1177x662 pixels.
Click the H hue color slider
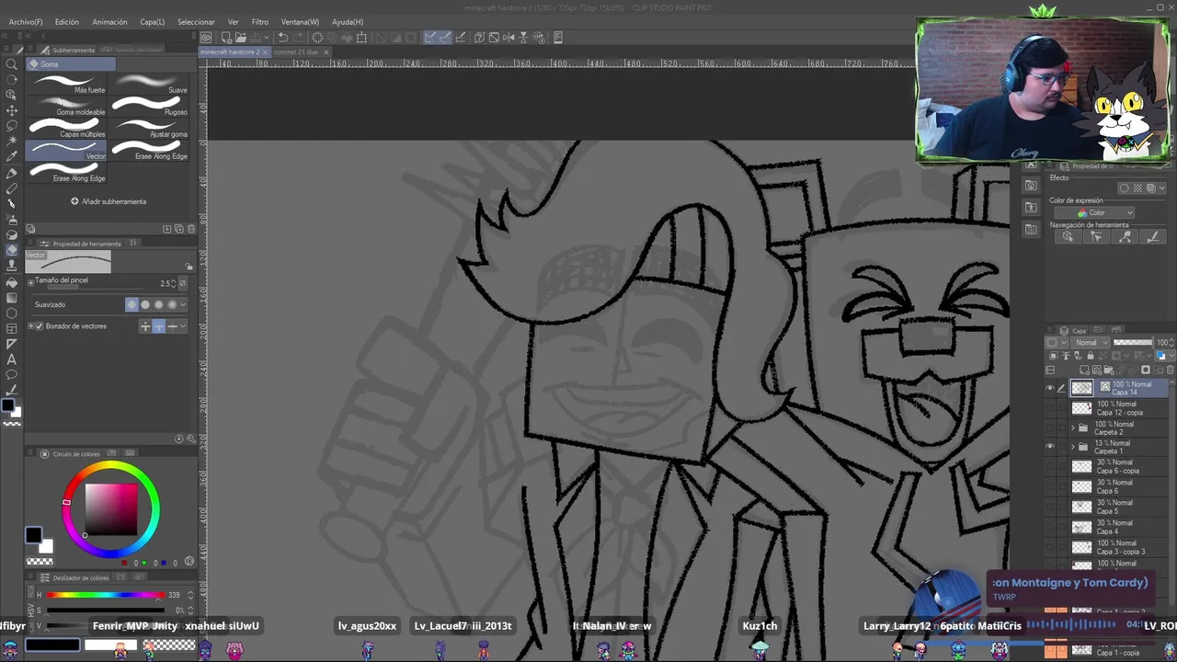tap(106, 595)
